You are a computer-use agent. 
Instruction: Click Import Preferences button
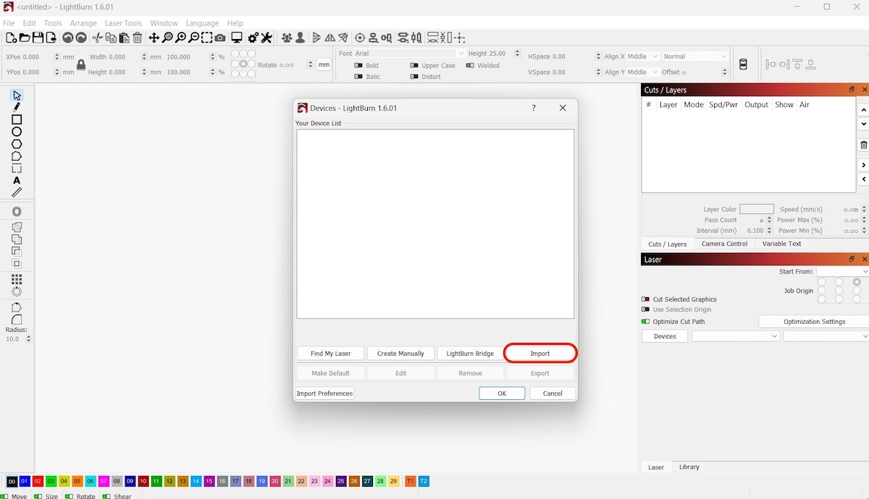click(324, 393)
